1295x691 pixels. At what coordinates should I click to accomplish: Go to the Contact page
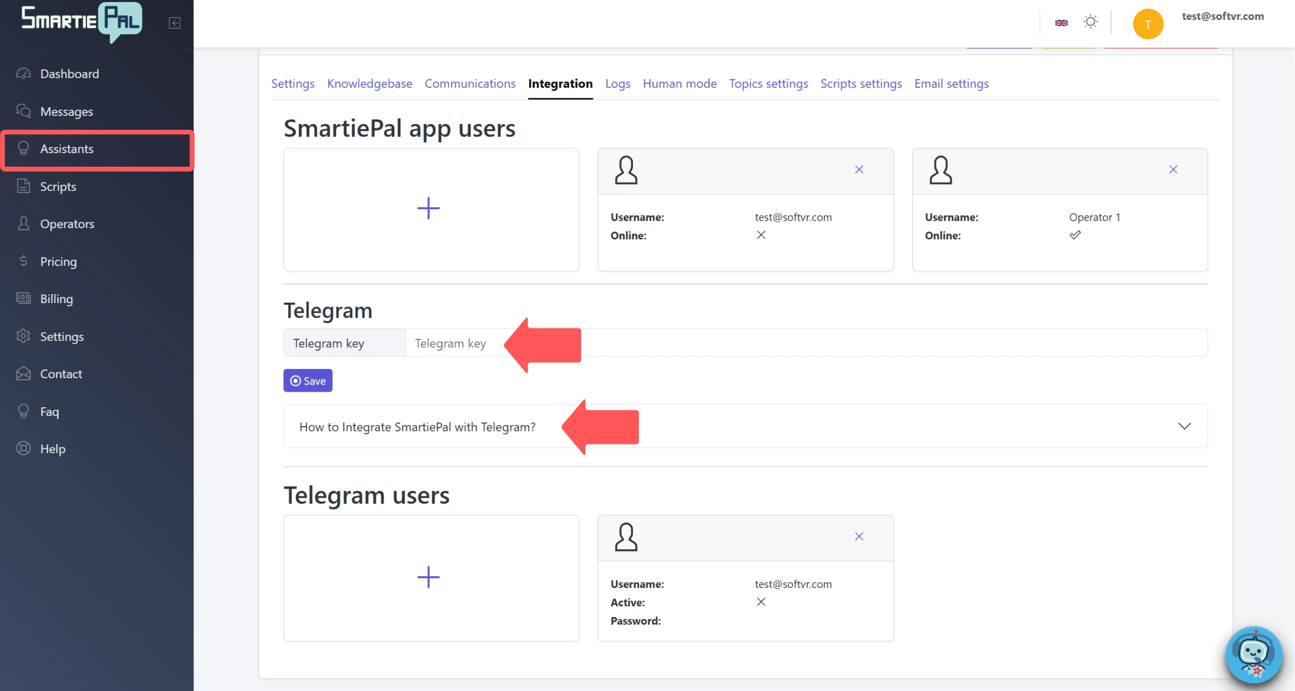[62, 373]
